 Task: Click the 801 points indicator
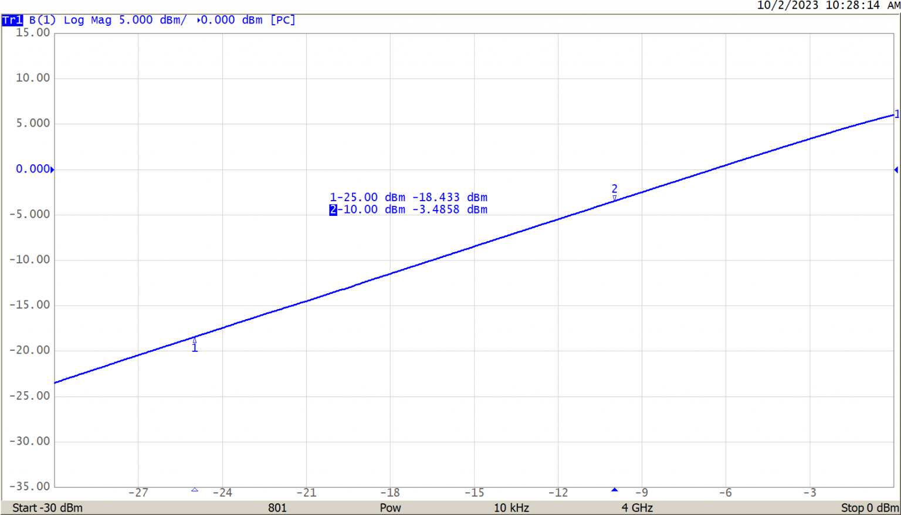(277, 508)
